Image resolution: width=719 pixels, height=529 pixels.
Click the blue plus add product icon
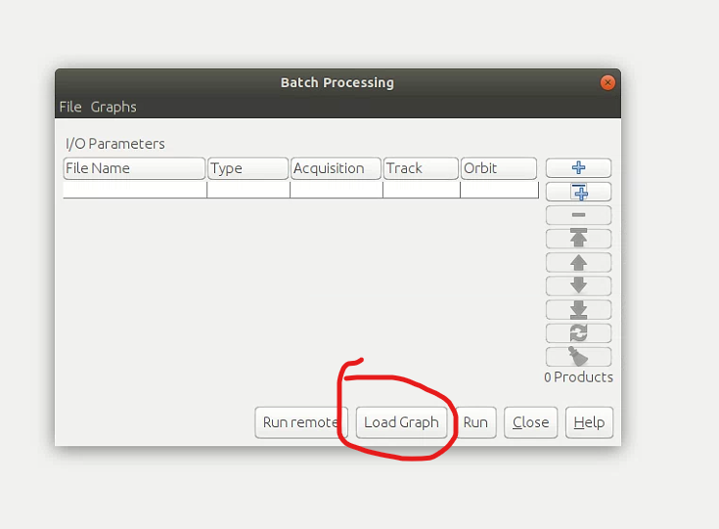point(578,168)
